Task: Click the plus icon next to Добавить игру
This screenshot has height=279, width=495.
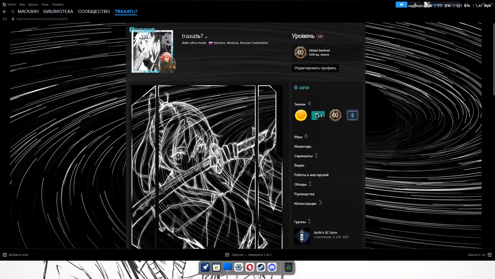Action: [5, 255]
